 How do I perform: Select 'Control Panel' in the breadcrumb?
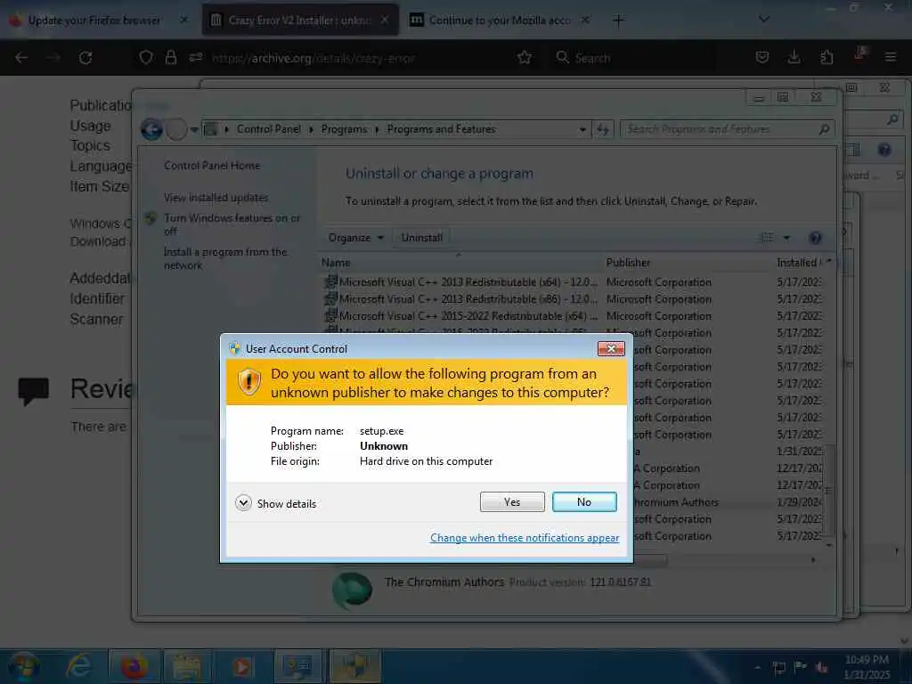(x=269, y=129)
